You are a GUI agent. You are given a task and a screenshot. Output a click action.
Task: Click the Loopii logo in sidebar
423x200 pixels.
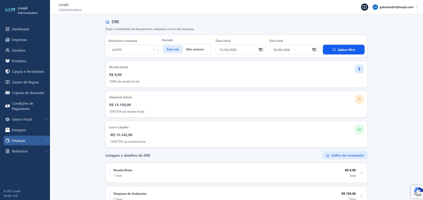(x=10, y=10)
